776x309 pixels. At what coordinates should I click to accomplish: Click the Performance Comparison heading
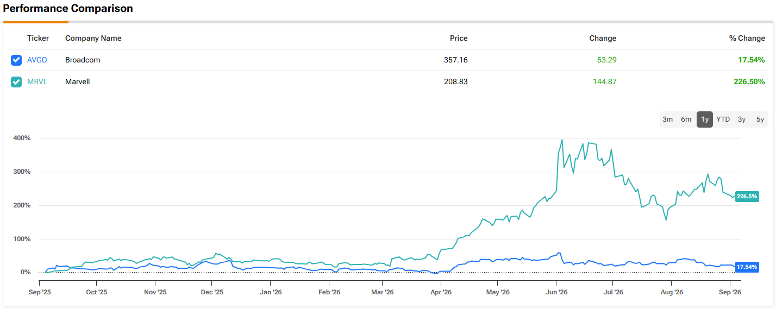point(68,9)
